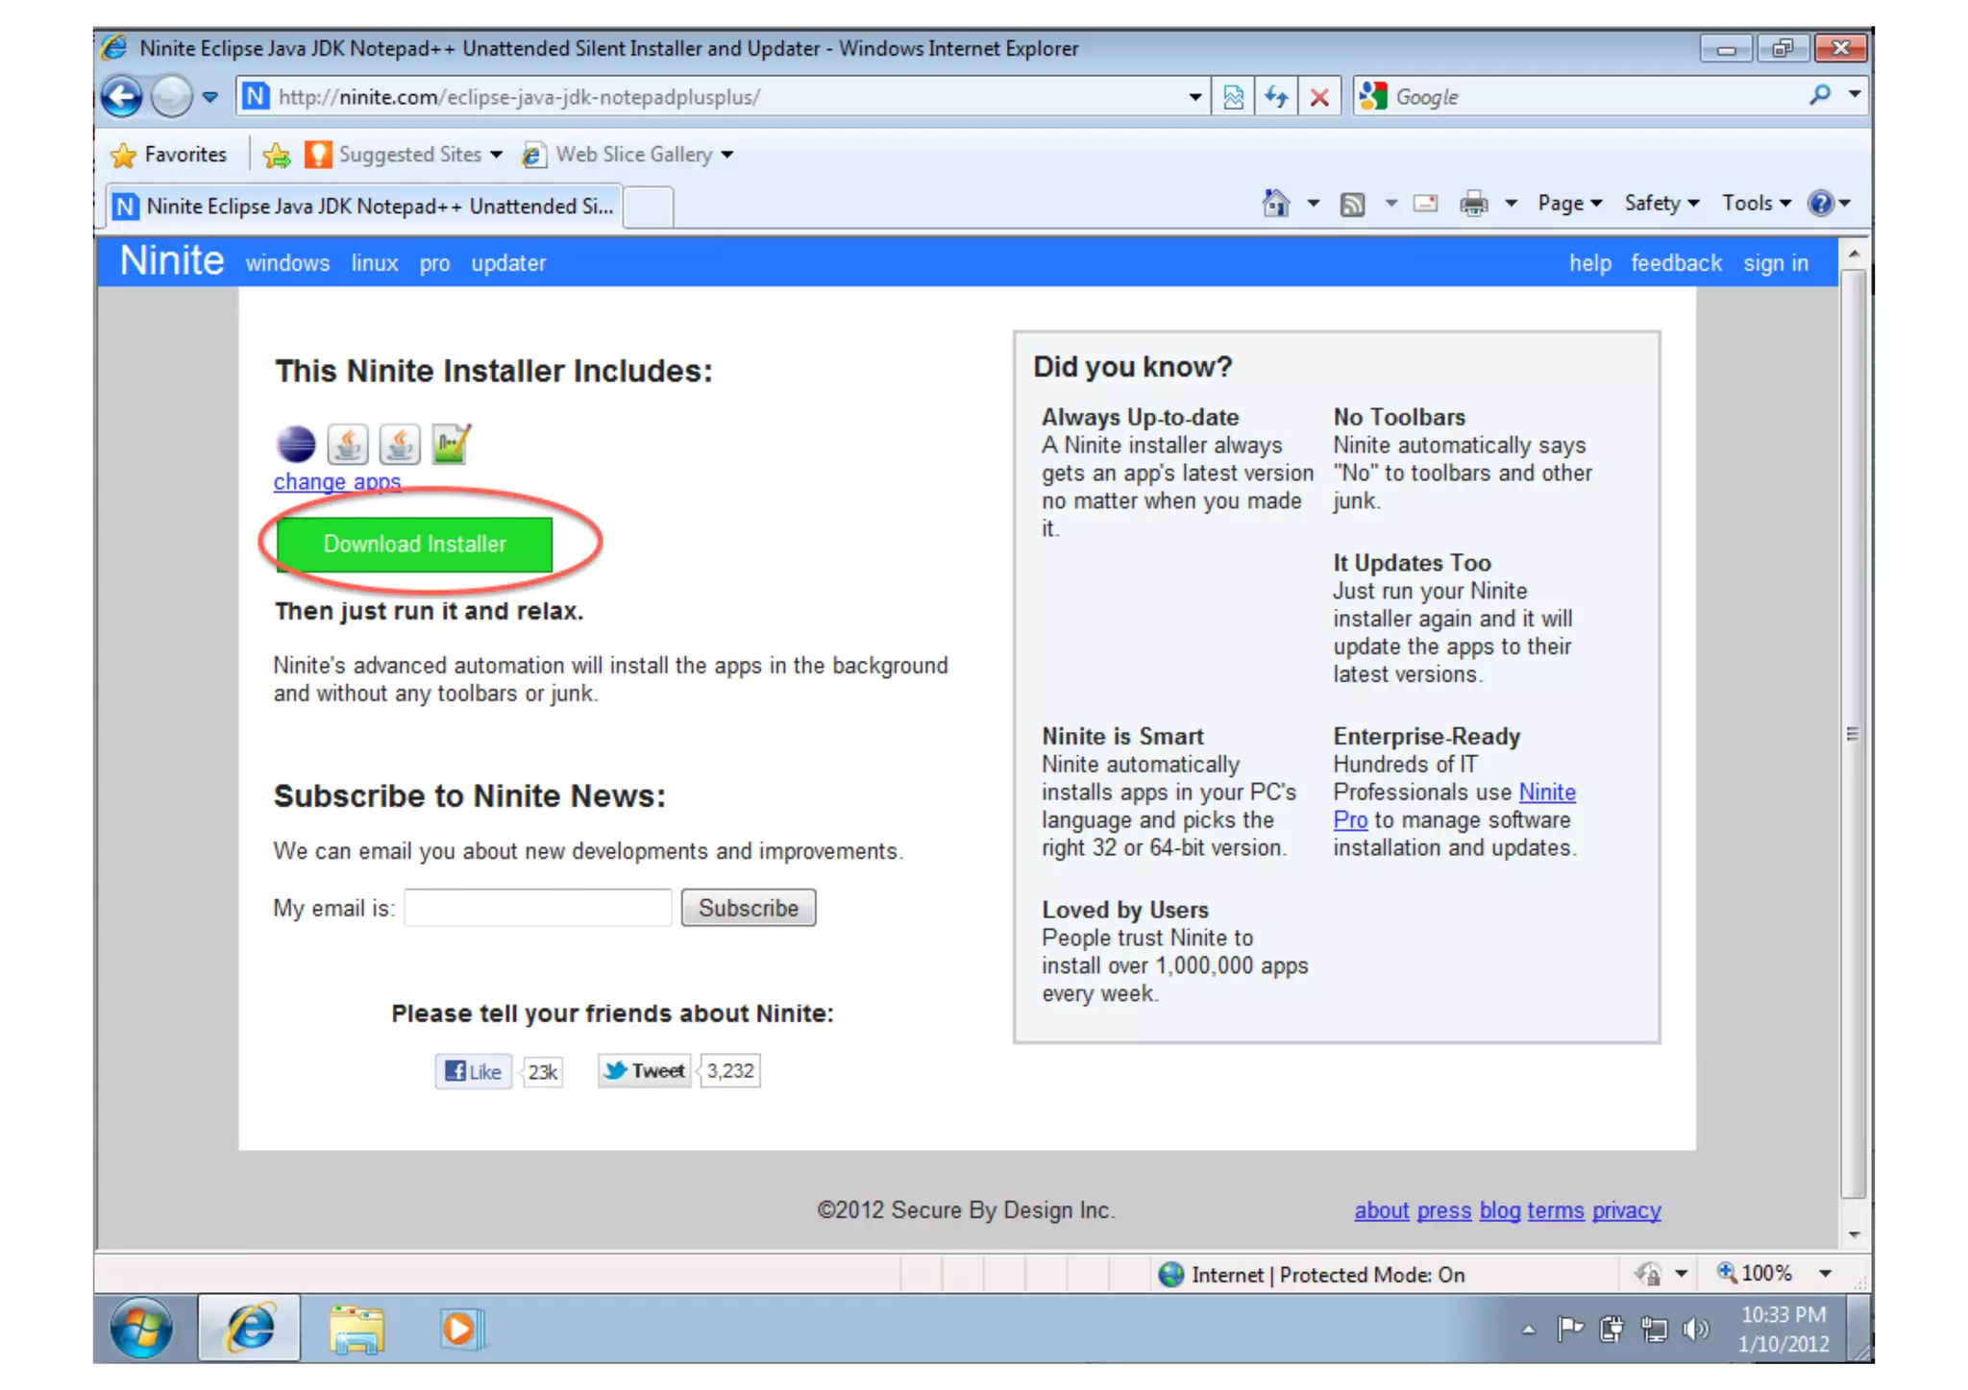Open the privacy footer link
This screenshot has height=1390, width=1968.
point(1627,1211)
